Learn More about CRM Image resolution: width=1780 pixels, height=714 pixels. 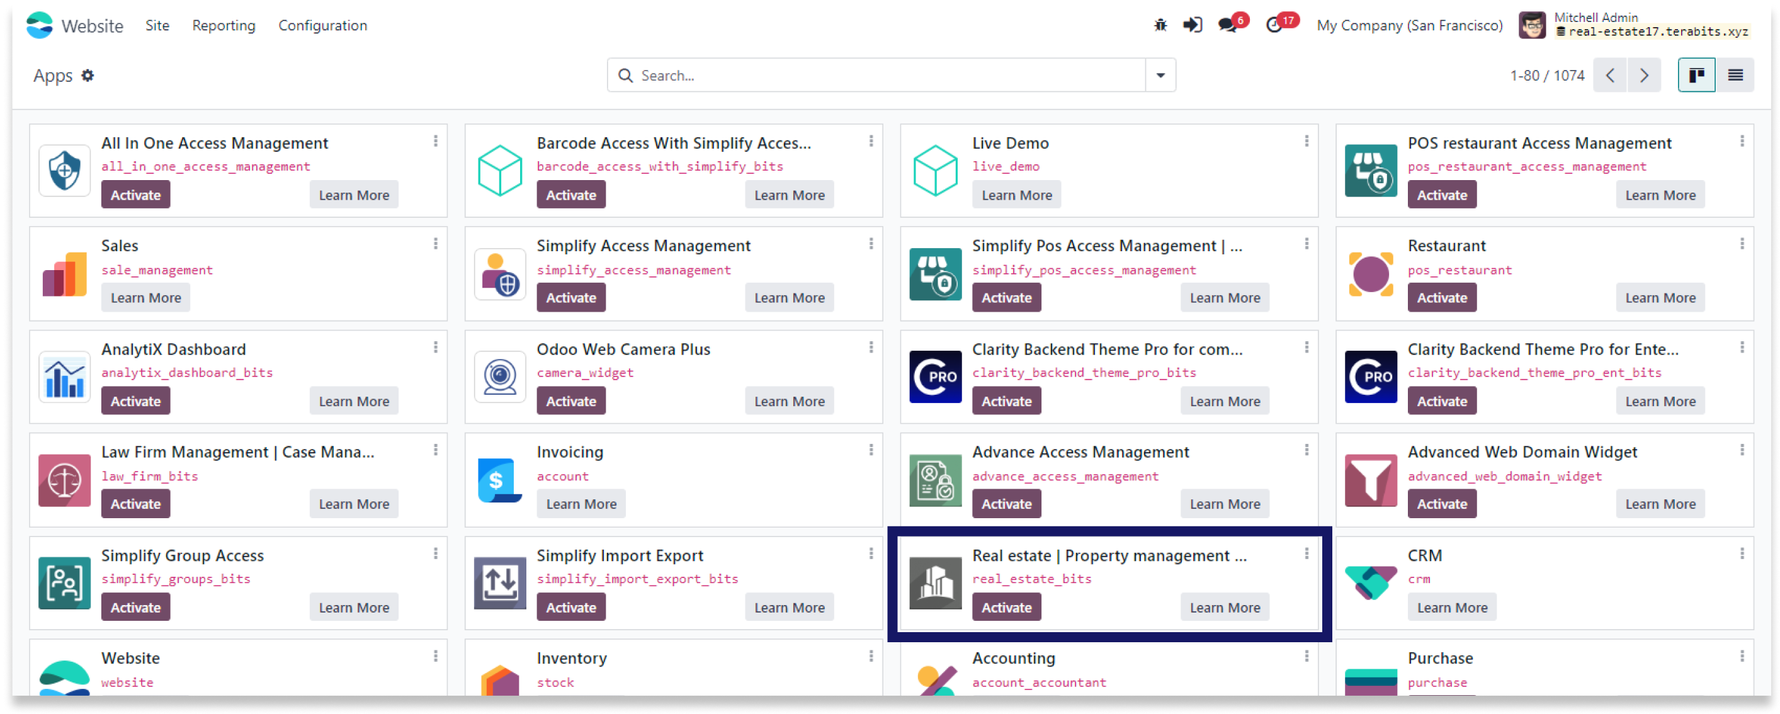pos(1452,607)
